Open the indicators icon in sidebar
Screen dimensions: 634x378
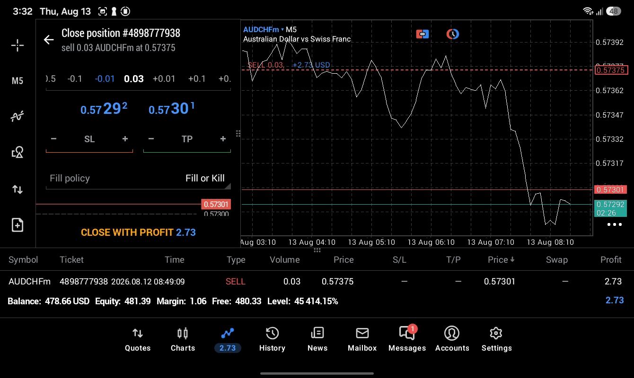18,116
